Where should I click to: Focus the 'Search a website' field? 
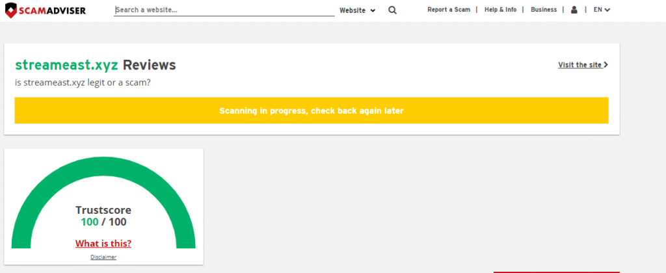(224, 10)
